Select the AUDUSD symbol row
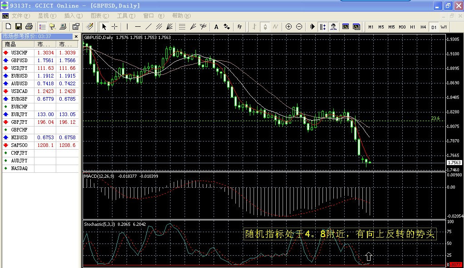 (40, 83)
